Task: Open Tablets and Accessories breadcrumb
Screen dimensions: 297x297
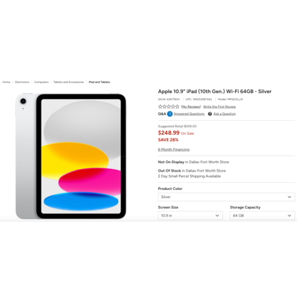Action: pyautogui.click(x=69, y=82)
